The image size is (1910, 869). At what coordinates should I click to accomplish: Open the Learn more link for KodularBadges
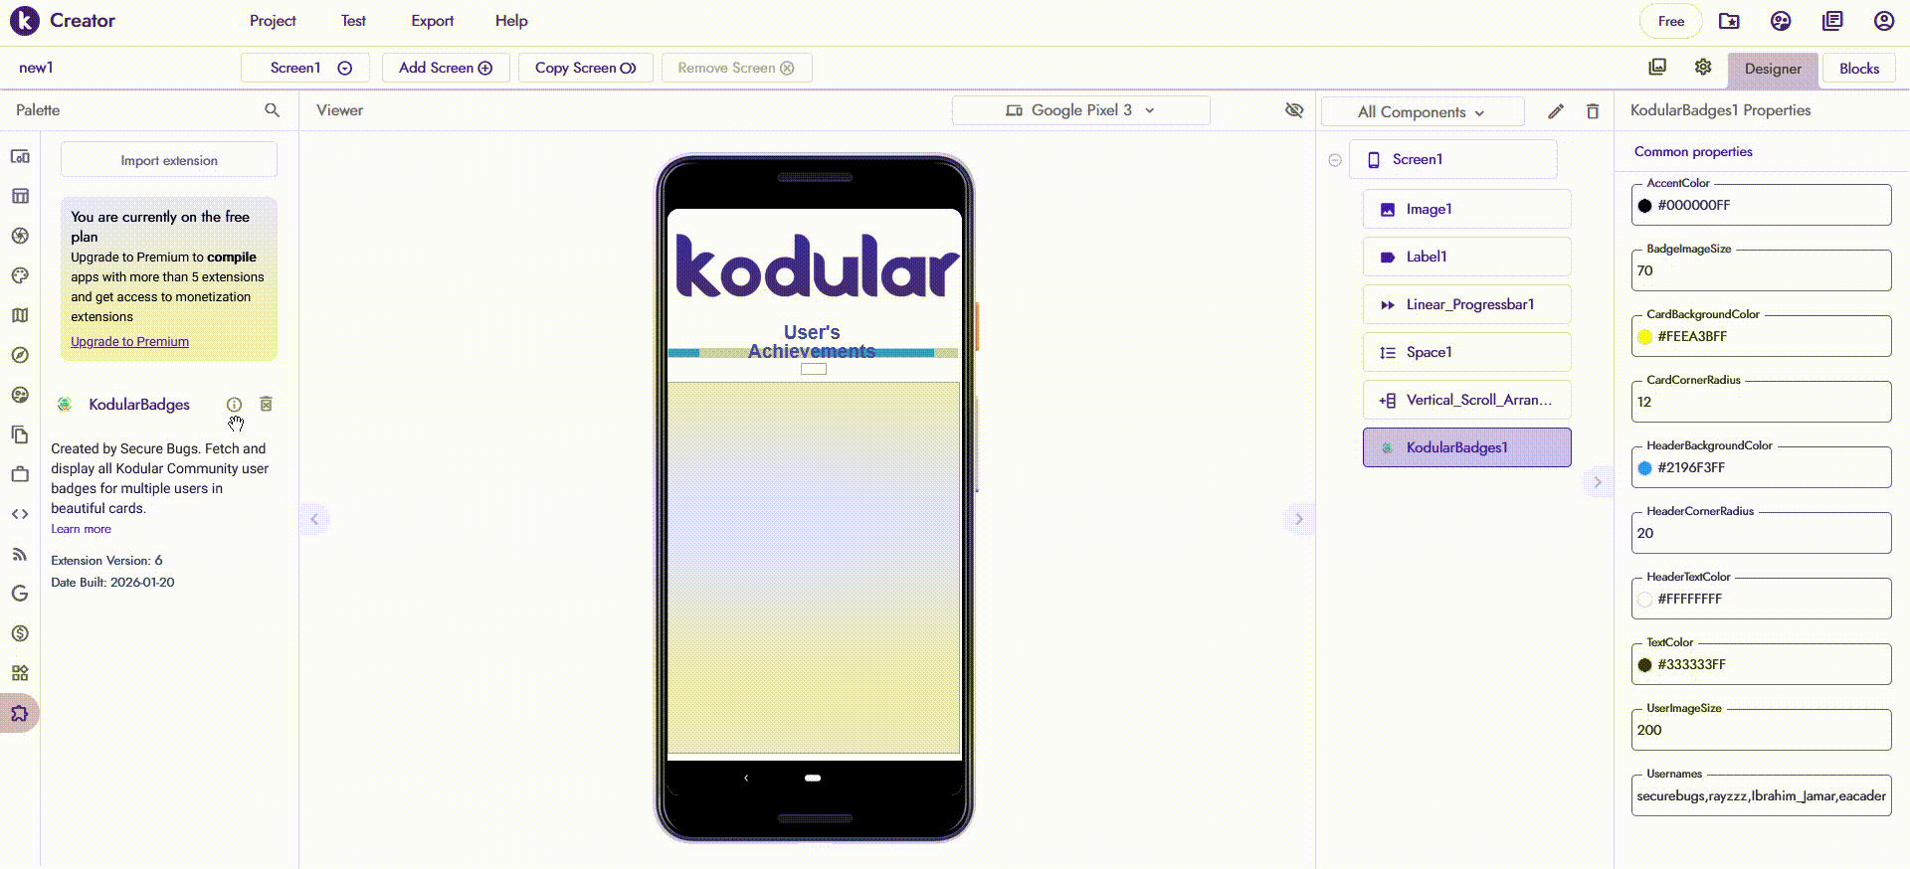click(82, 529)
